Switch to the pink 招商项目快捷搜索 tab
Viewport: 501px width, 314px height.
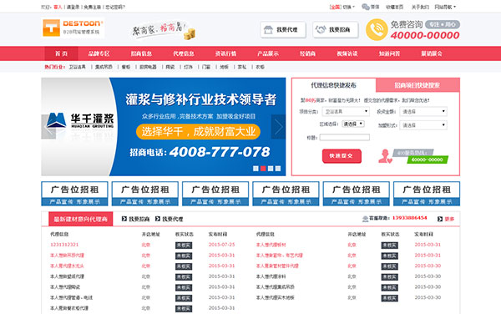tap(417, 85)
